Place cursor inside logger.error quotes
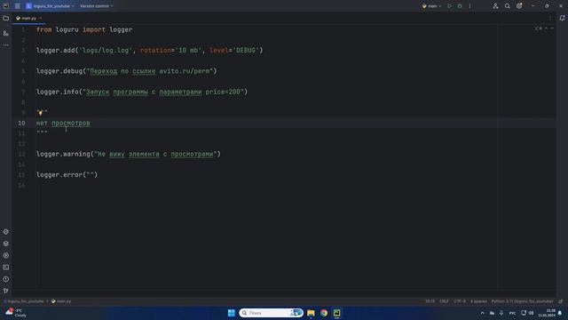 (x=91, y=175)
